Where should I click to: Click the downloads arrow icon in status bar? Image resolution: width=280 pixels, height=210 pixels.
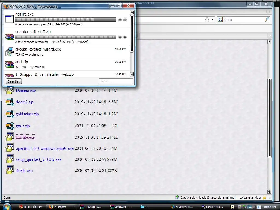177,197
